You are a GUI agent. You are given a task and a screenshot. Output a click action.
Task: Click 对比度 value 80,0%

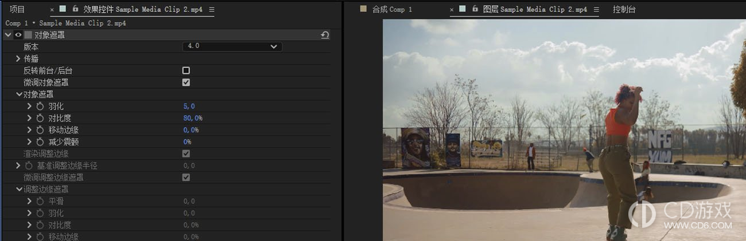[x=193, y=118]
